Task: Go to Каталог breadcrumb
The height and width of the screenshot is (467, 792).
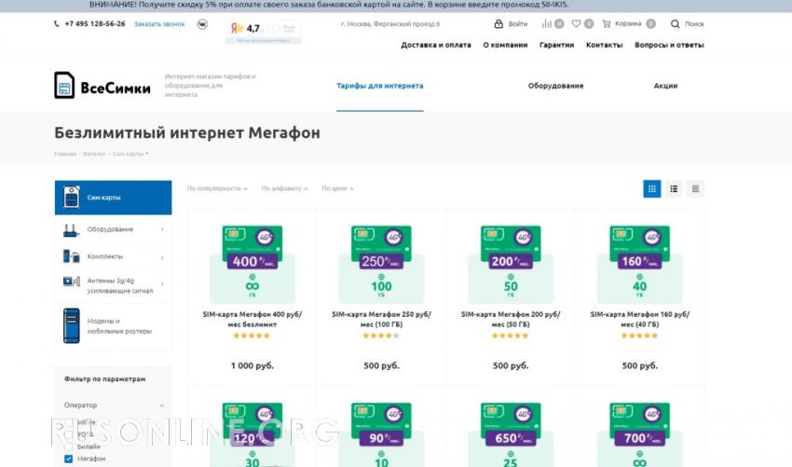Action: coord(94,154)
